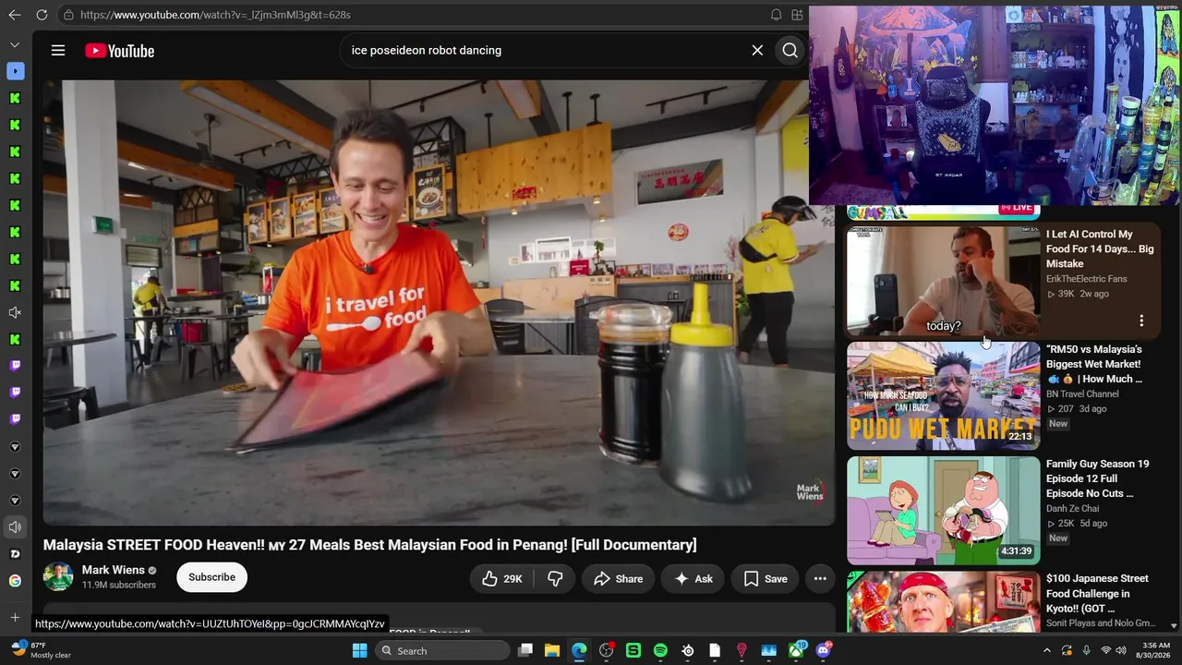Open a new tab with the plus button

[x=15, y=618]
